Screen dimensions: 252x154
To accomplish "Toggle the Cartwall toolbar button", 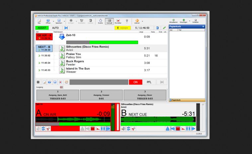I will 109,21.
